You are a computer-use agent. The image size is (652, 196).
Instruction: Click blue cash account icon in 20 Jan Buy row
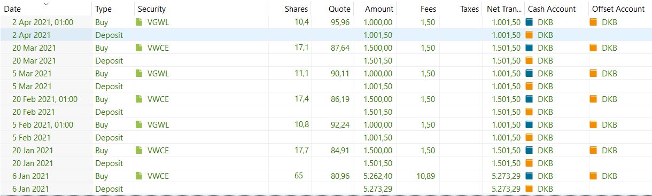click(530, 150)
